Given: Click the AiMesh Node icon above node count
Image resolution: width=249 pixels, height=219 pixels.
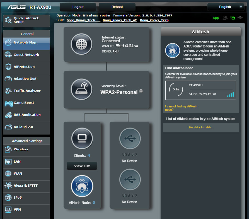Looking at the screenshot, I should click(x=82, y=186).
